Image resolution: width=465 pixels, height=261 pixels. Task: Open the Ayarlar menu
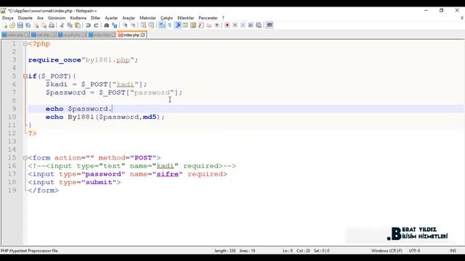point(111,18)
